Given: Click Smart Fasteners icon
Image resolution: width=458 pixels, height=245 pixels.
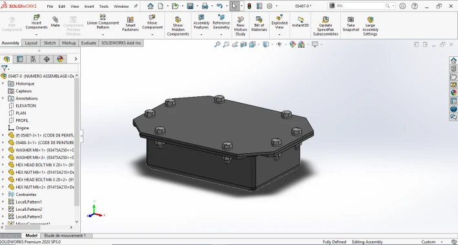Looking at the screenshot, I should pos(130,24).
